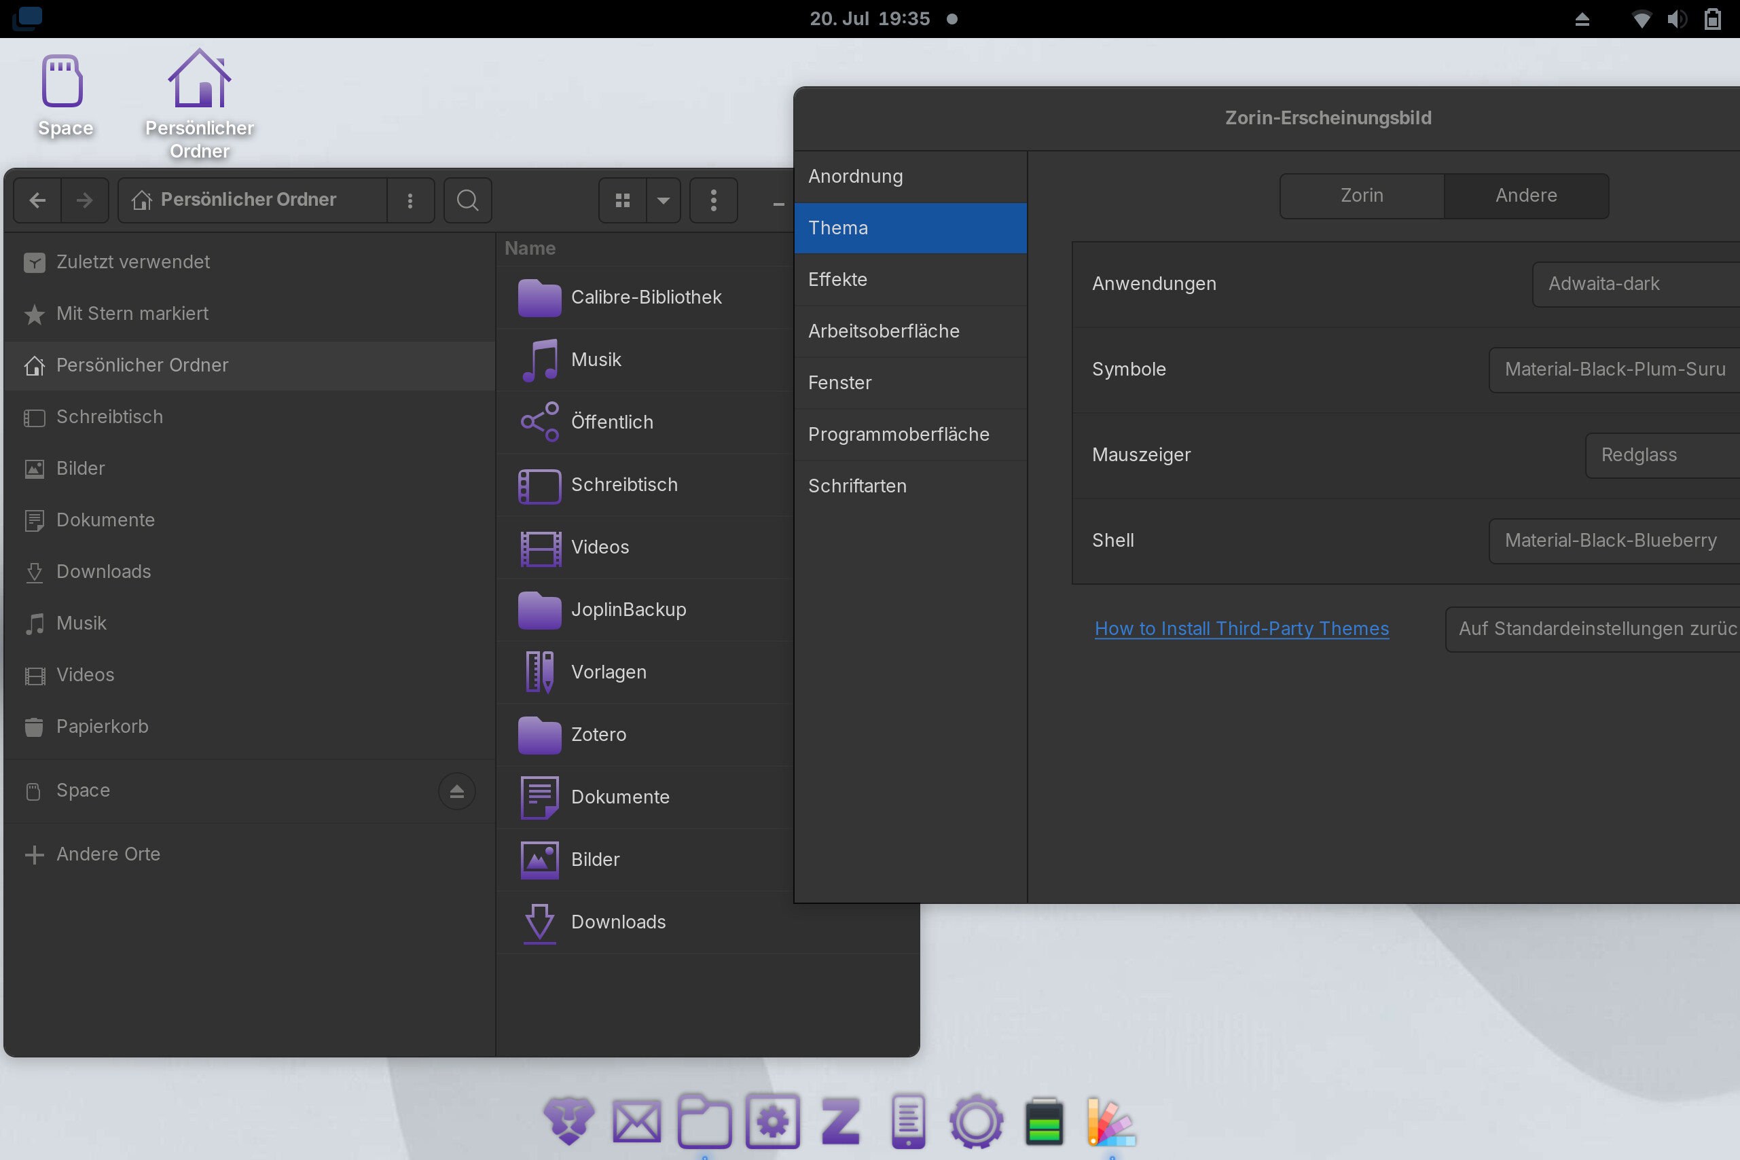Open battery app in dock
This screenshot has width=1740, height=1160.
pyautogui.click(x=1045, y=1121)
